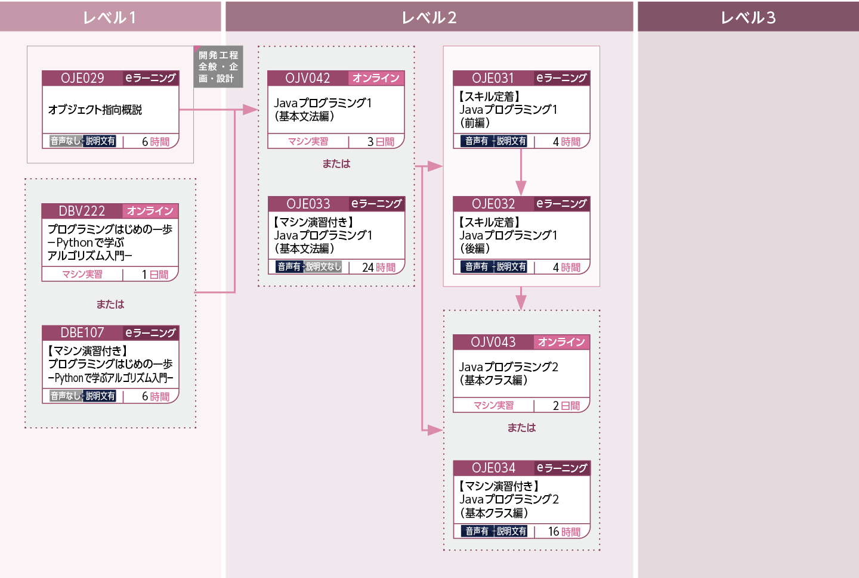859x578 pixels.
Task: Click the 6時間 duration on OJE029
Action: click(156, 142)
